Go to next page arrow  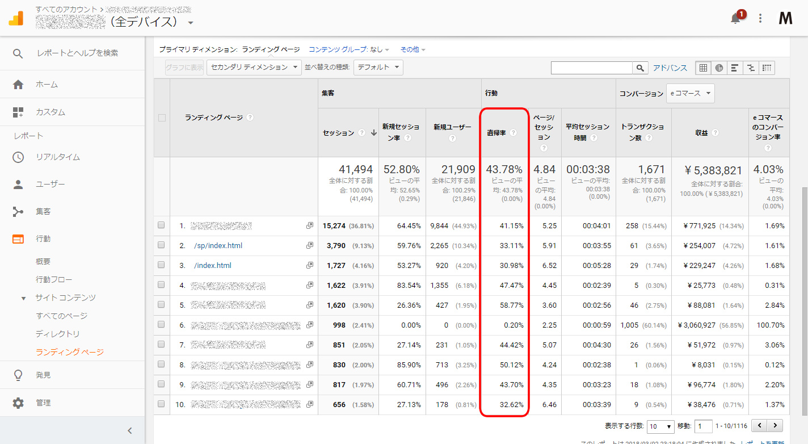point(775,425)
